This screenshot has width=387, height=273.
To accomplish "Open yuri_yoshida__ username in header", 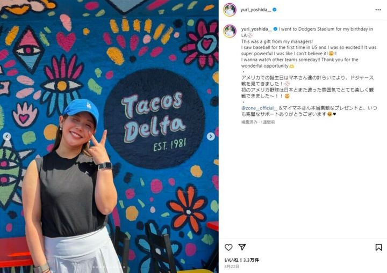I will coord(256,10).
